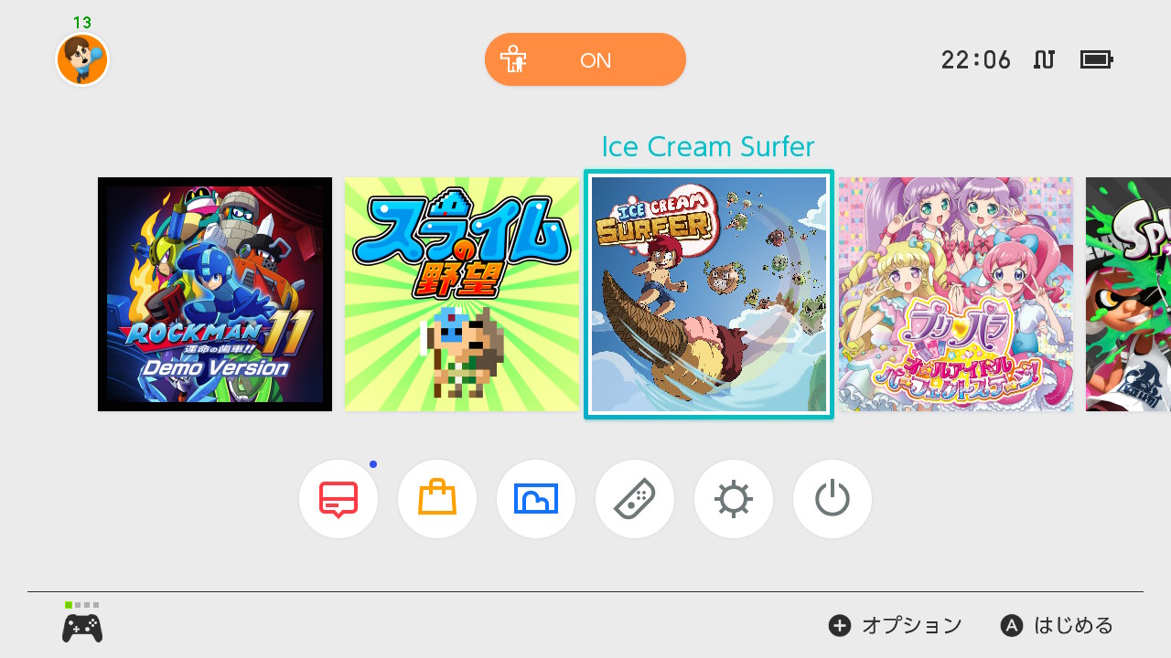Click the connection status icon beside the clock
This screenshot has height=658, width=1171.
pos(1045,59)
